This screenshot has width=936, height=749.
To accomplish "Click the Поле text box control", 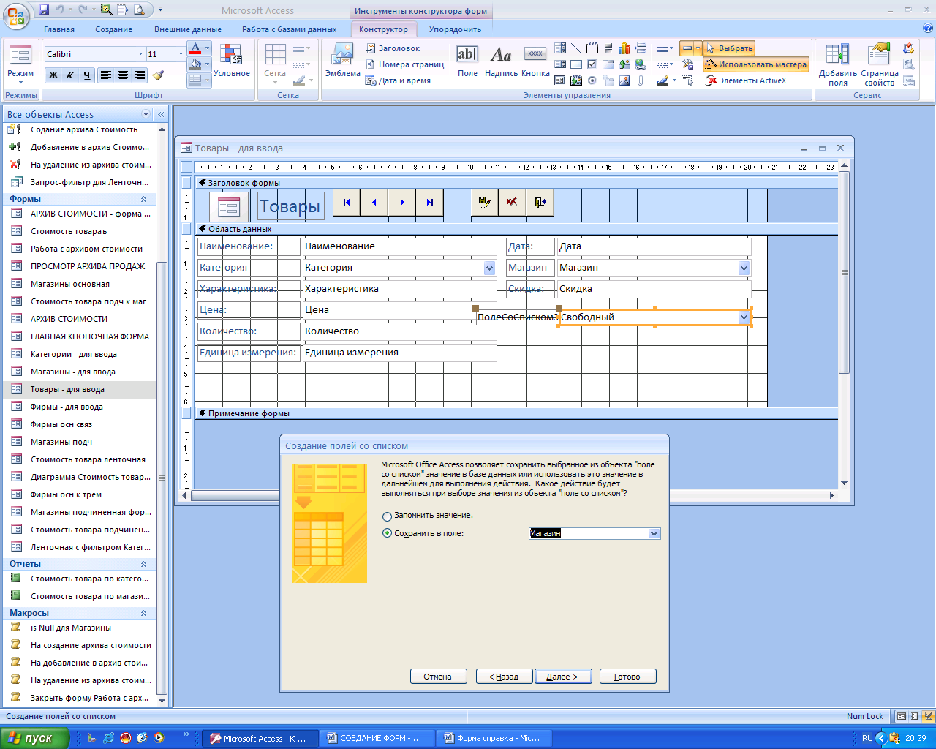I will coord(467,60).
